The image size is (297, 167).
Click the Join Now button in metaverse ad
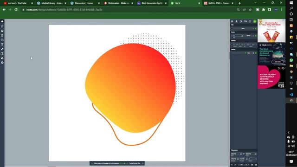[278, 62]
